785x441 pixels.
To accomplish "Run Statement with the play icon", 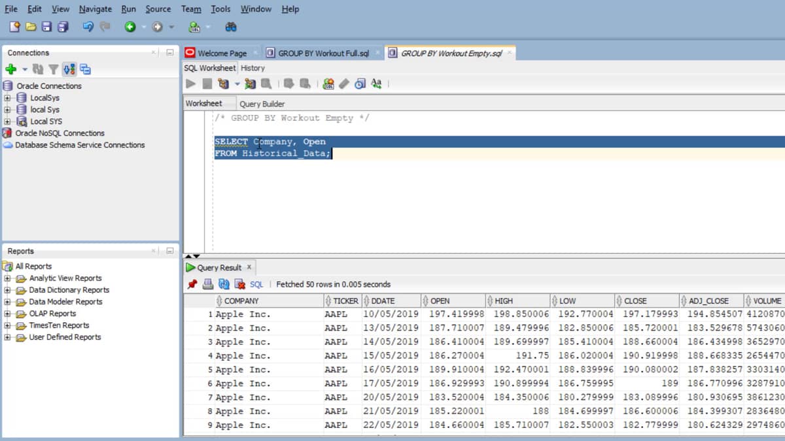I will 190,84.
